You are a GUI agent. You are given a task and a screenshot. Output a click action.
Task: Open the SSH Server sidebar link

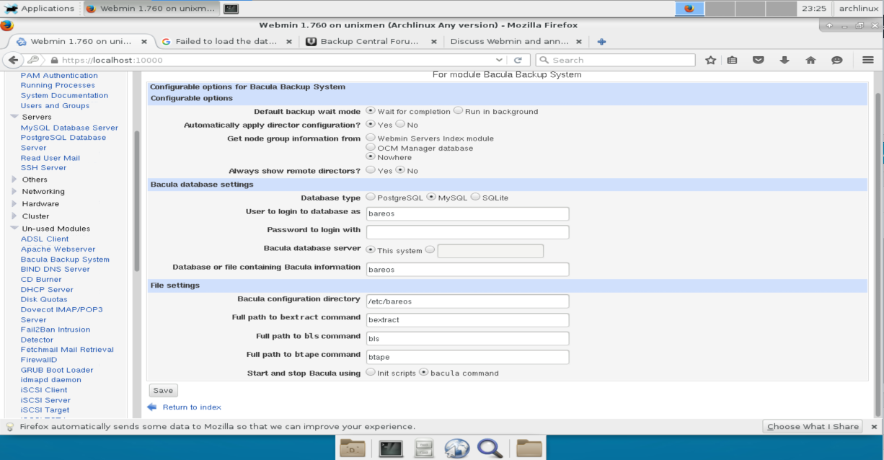point(43,167)
